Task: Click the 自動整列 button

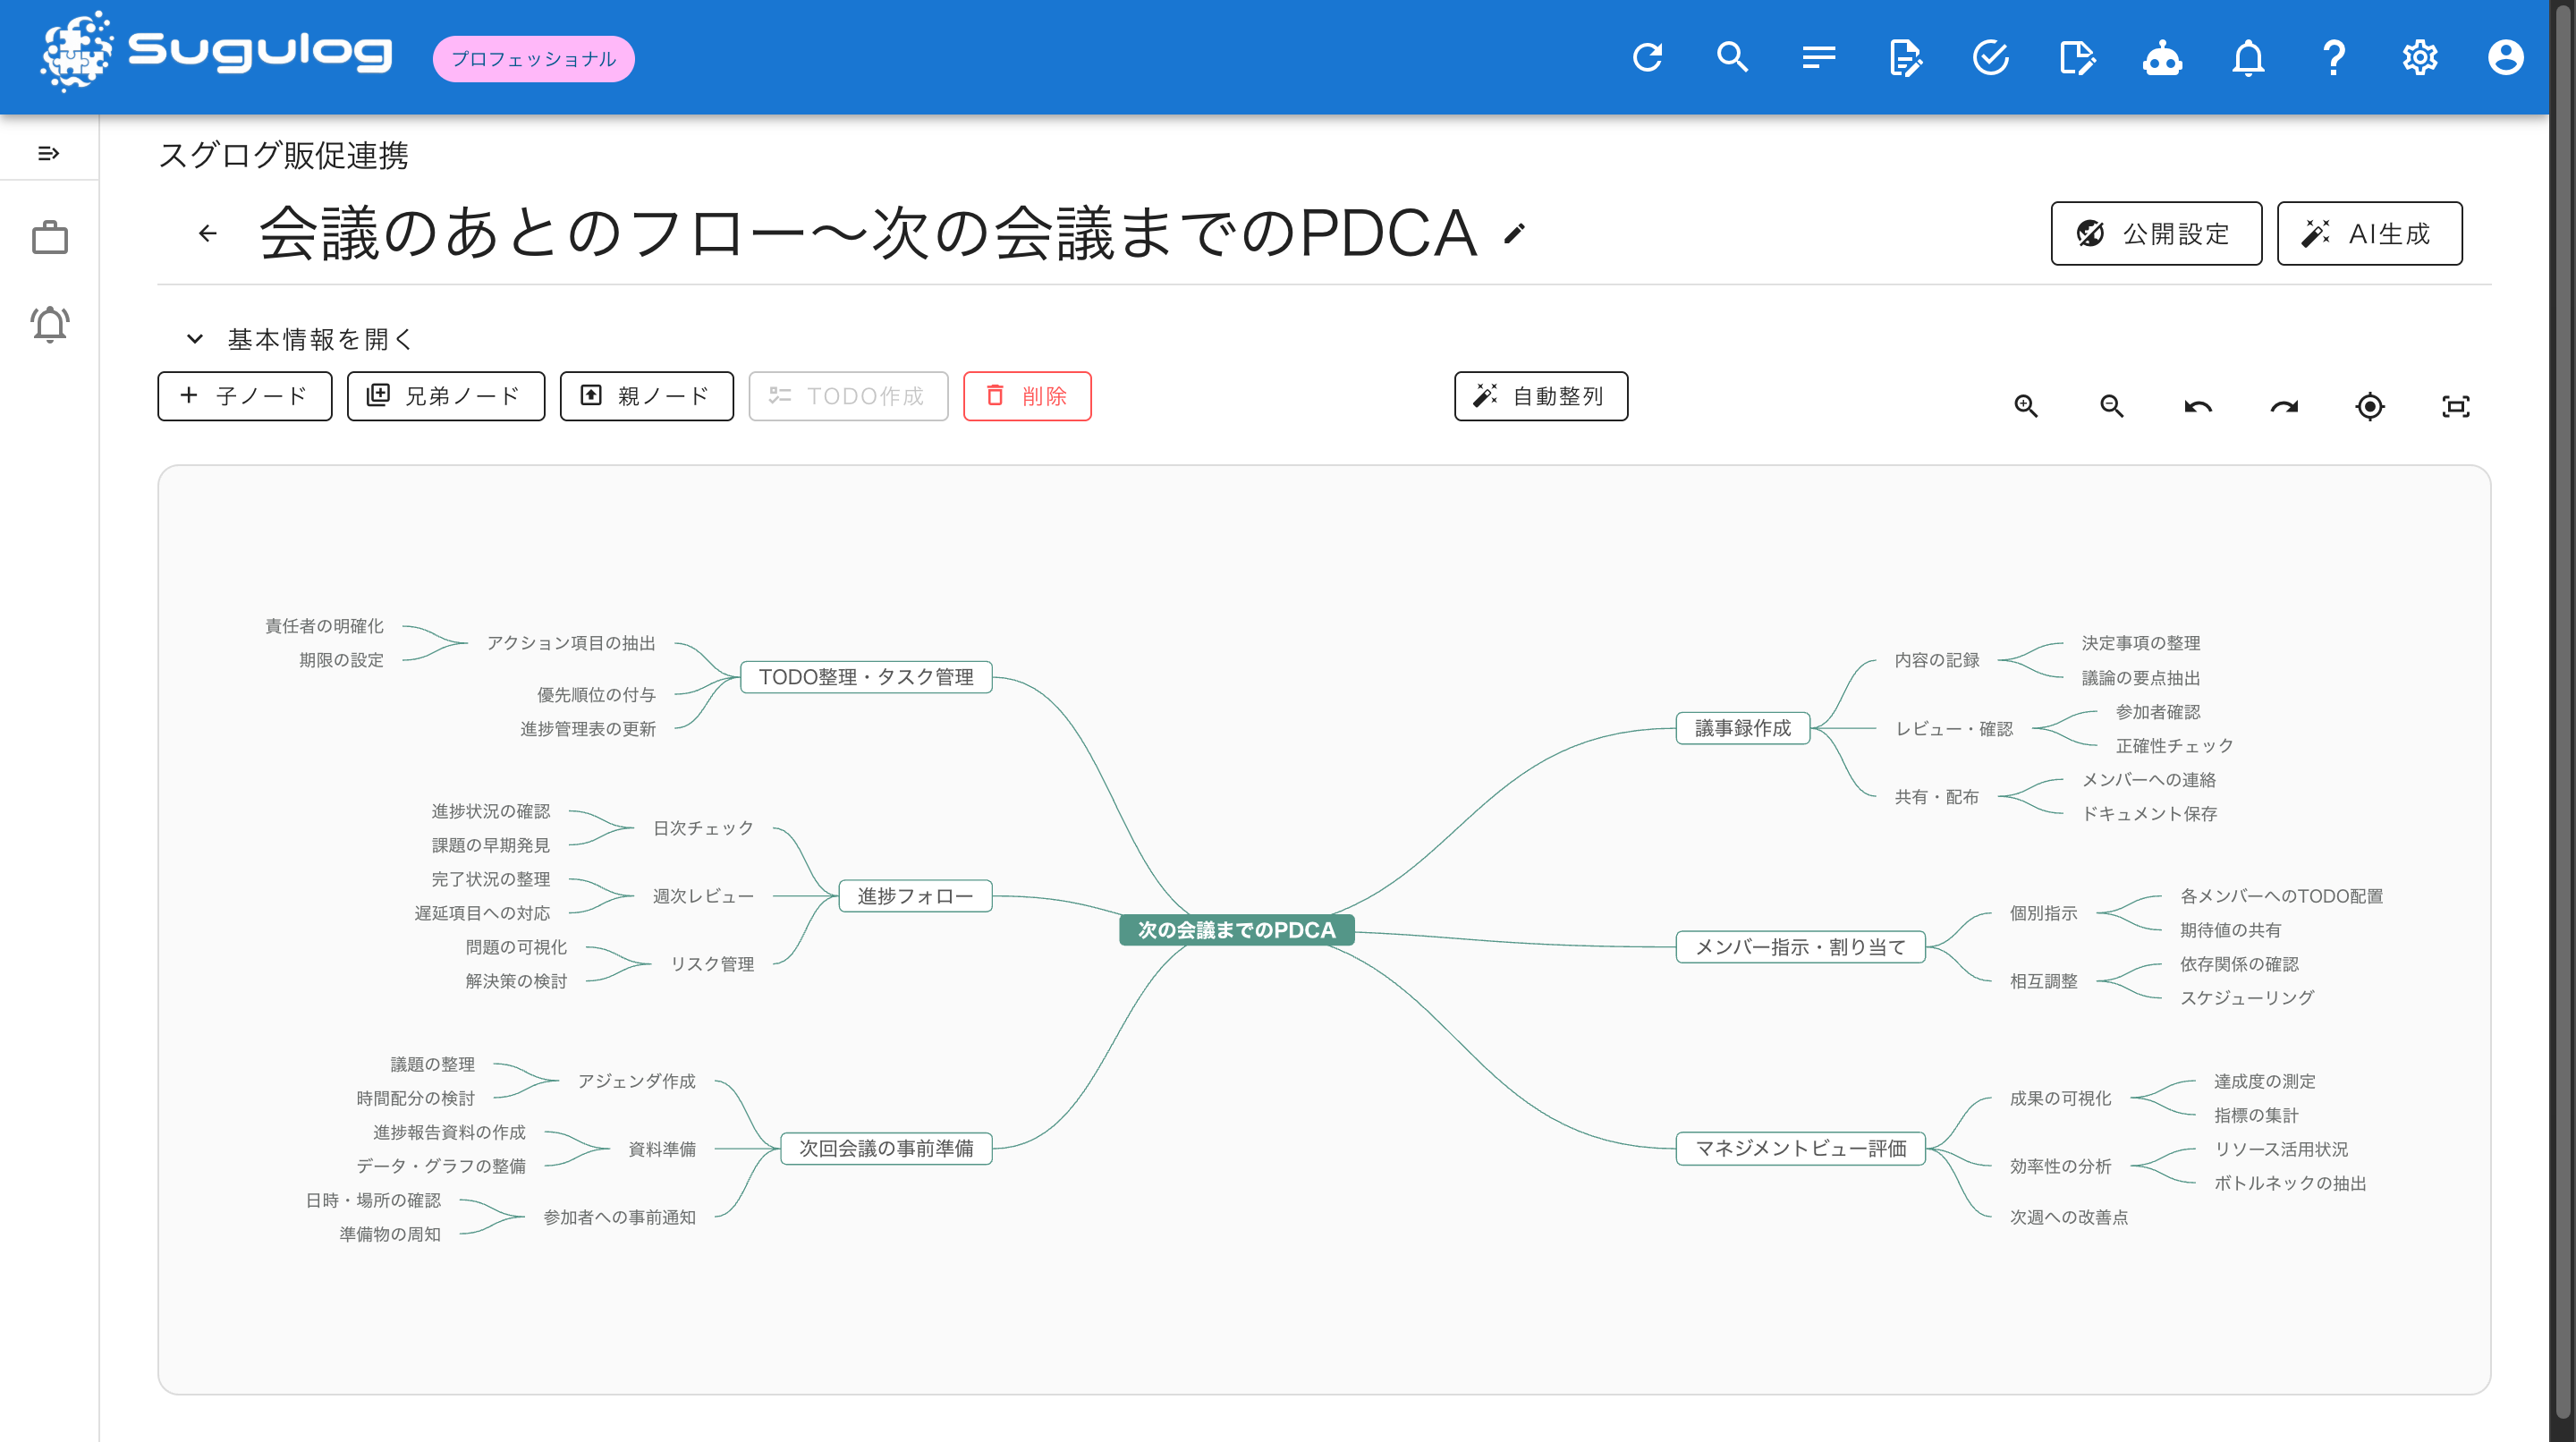Action: [x=1541, y=396]
